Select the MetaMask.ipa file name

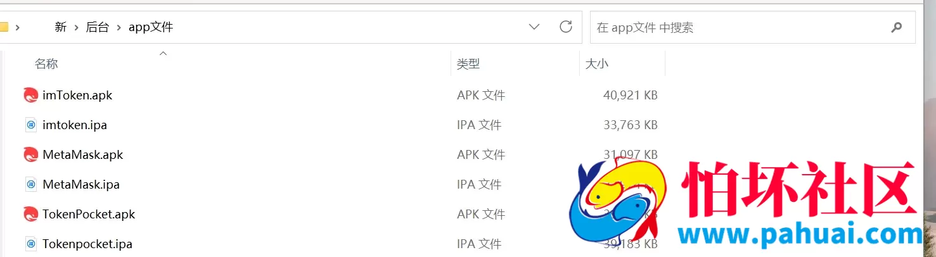point(81,185)
